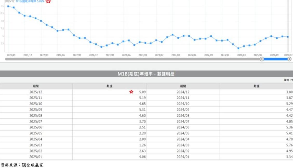Click the lowest chart data point near 2025/03
Screen dimensions: 293x168
(x=238, y=48)
